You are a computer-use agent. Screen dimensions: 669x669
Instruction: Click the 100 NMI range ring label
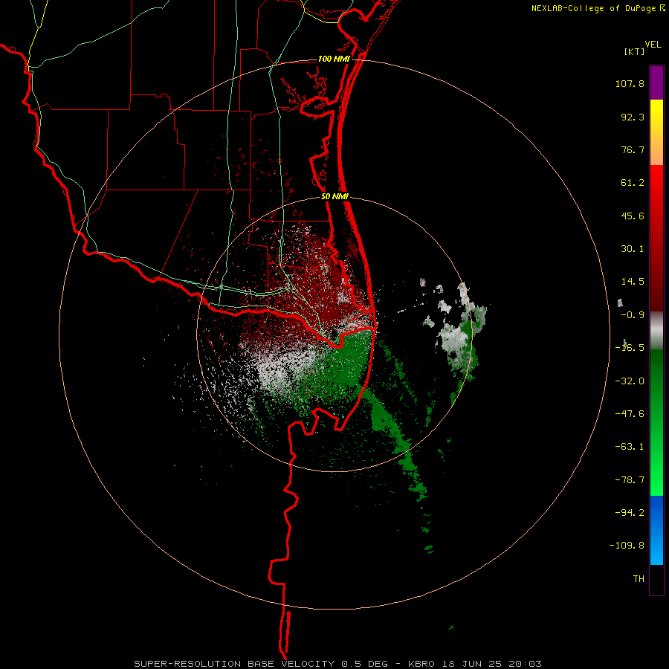pos(334,59)
